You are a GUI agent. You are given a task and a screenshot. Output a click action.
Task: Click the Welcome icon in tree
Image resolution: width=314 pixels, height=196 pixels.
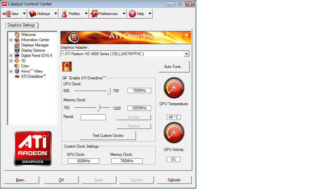pyautogui.click(x=17, y=35)
